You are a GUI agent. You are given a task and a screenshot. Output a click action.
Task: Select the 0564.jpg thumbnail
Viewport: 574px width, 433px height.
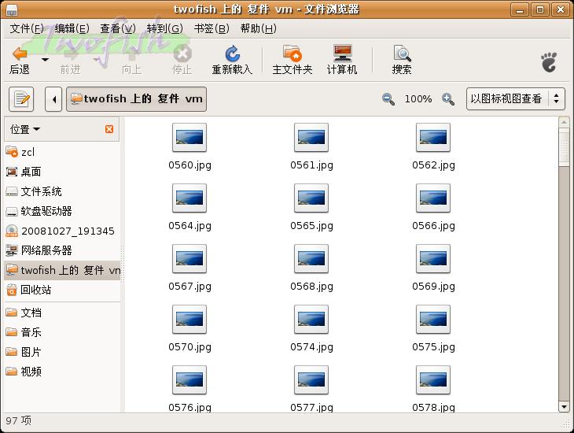pyautogui.click(x=189, y=198)
